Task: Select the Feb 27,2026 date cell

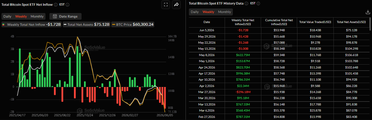Action: pyautogui.click(x=206, y=117)
